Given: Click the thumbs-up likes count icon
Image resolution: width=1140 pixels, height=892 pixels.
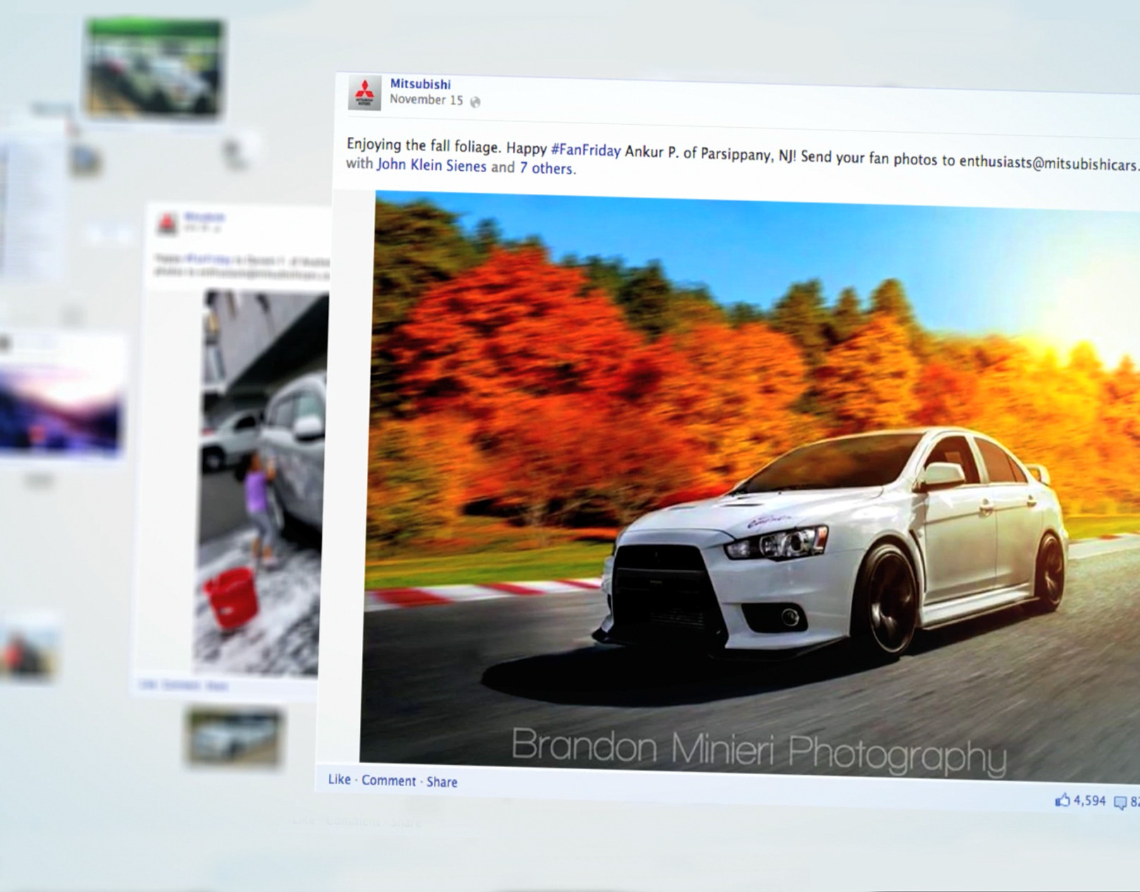Looking at the screenshot, I should (x=1062, y=800).
